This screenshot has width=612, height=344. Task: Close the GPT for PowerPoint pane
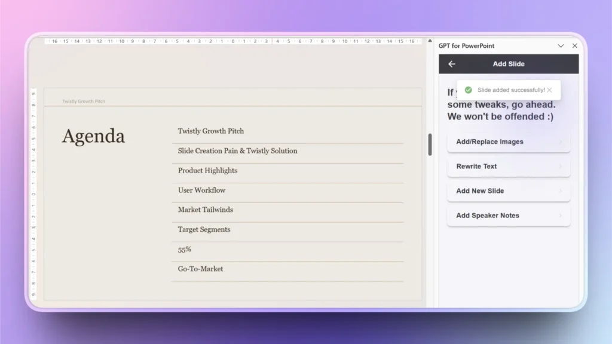[x=574, y=45]
